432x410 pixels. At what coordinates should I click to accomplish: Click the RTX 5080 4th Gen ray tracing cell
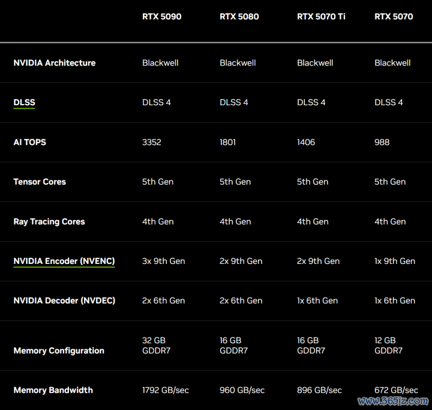(235, 221)
